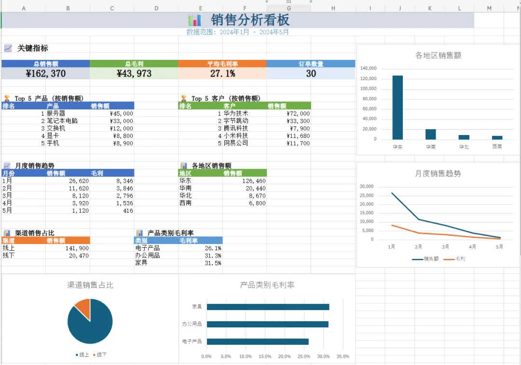The width and height of the screenshot is (521, 365).
Task: Click the 服务器 product cell
Action: (x=68, y=113)
